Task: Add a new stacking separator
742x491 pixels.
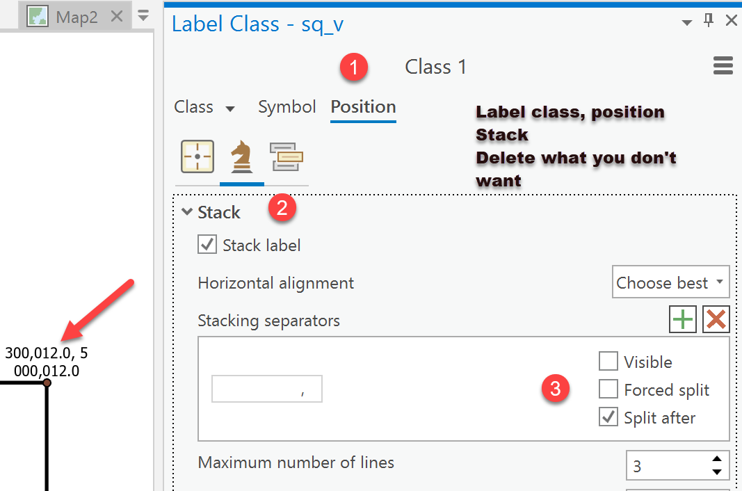Action: pos(683,320)
